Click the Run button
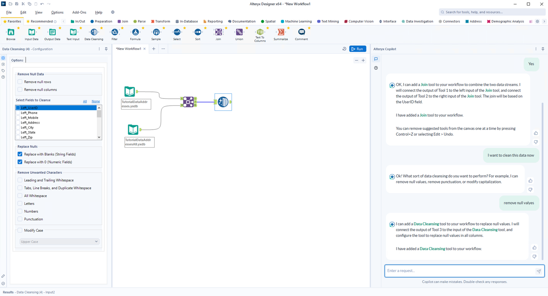Screen dimensions: 548x296 [x=357, y=48]
